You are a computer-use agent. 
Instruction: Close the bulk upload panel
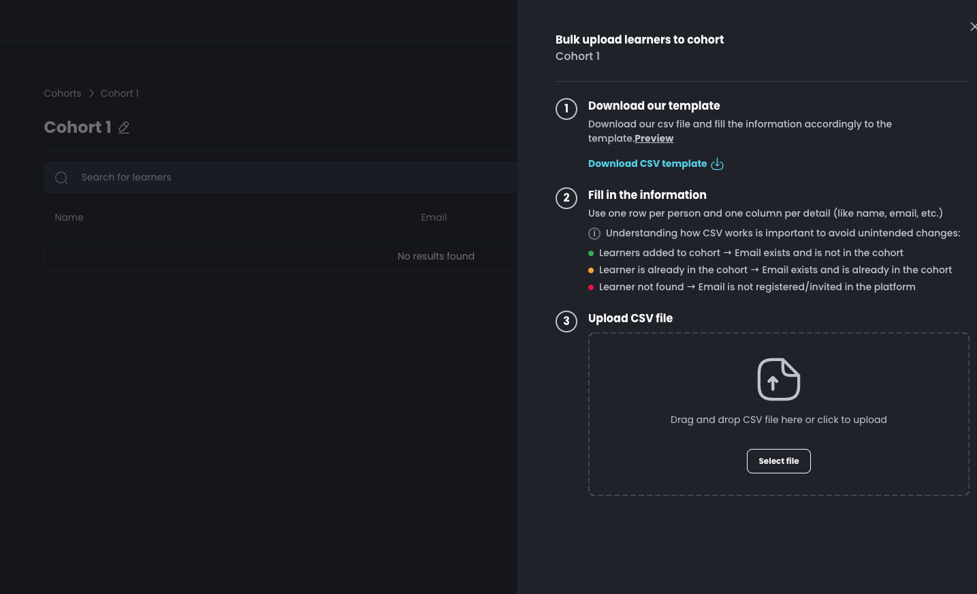[973, 27]
